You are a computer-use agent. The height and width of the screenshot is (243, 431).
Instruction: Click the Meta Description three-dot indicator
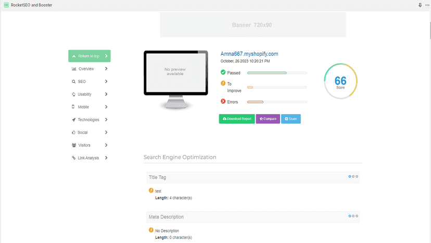(x=353, y=216)
